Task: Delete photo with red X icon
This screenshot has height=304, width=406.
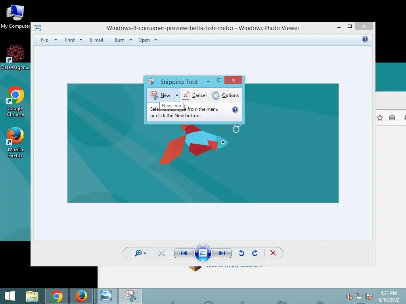Action: click(273, 253)
